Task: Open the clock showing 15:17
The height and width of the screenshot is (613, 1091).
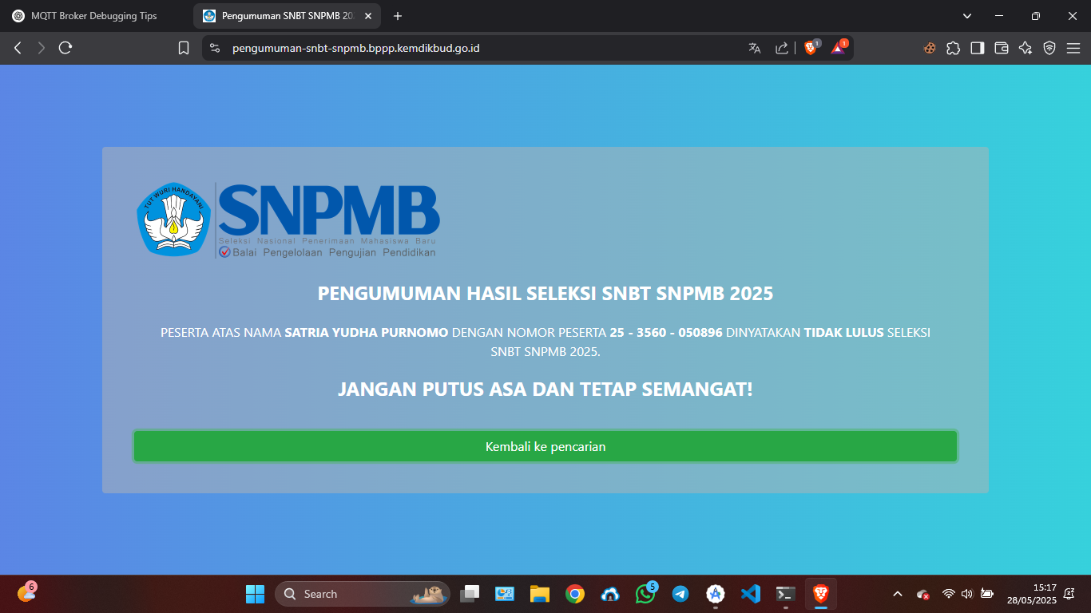Action: [x=1032, y=594]
